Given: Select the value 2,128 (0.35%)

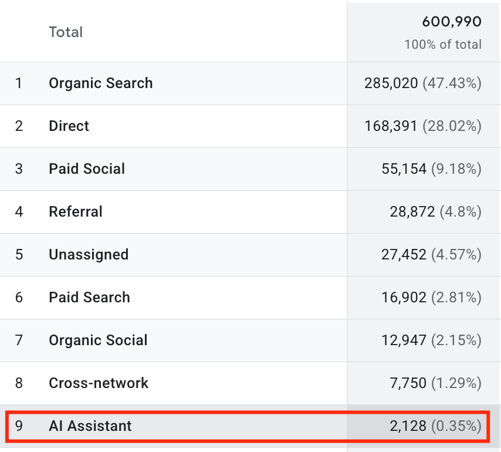Looking at the screenshot, I should point(435,426).
